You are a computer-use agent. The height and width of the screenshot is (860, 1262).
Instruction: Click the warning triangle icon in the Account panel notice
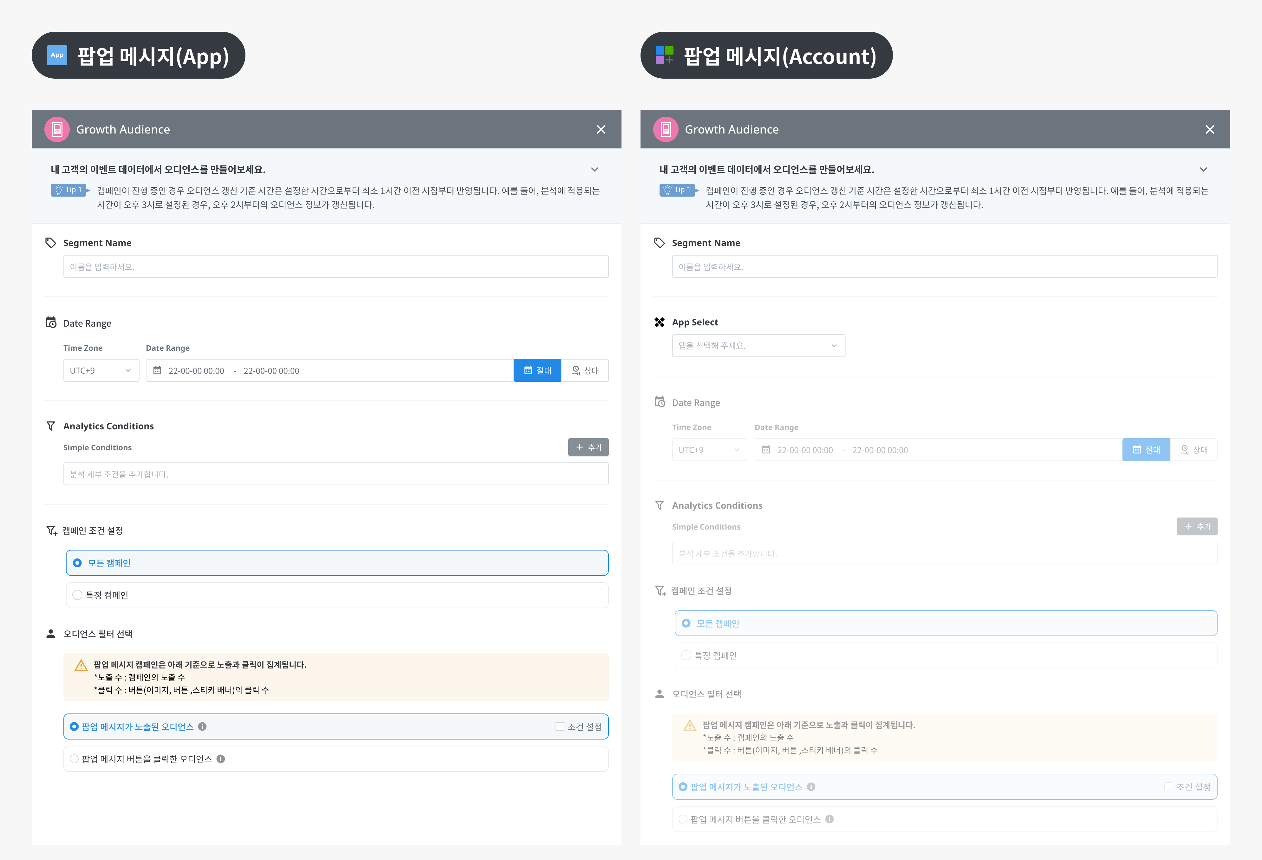[x=690, y=725]
